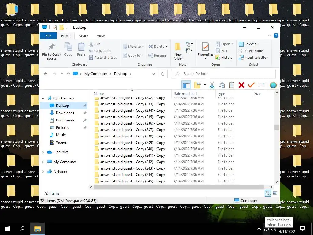Image resolution: width=313 pixels, height=235 pixels.
Task: Open Downloads in navigation pane
Action: click(x=65, y=113)
